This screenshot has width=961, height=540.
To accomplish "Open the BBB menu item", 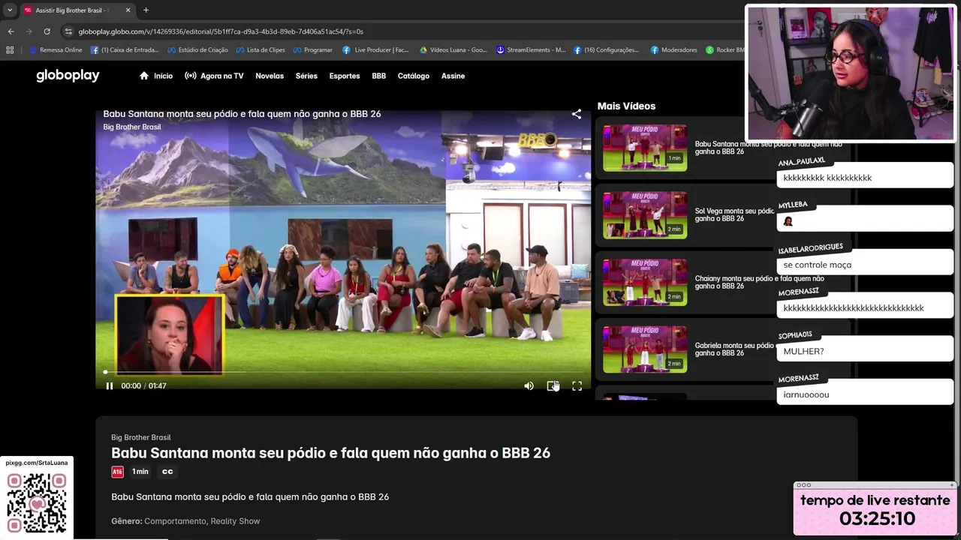I will [379, 76].
